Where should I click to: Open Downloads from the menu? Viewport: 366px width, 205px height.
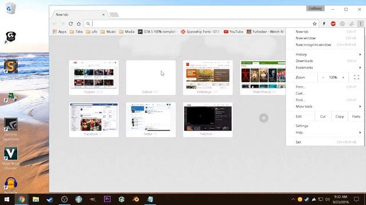click(x=325, y=61)
